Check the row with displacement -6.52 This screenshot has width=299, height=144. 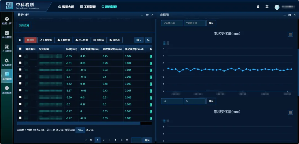tap(20, 83)
